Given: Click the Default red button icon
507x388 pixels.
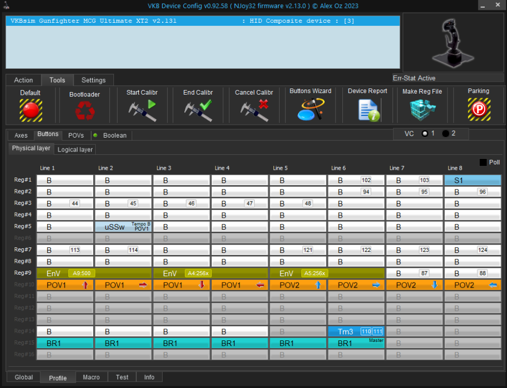Looking at the screenshot, I should point(31,110).
